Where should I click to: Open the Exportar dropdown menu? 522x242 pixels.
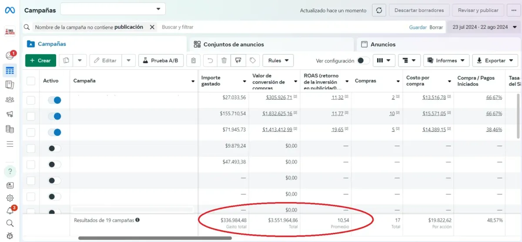click(x=495, y=61)
